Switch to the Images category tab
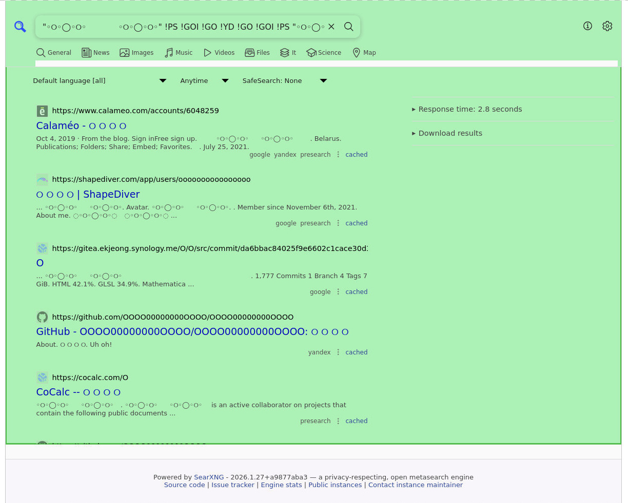 pyautogui.click(x=136, y=53)
